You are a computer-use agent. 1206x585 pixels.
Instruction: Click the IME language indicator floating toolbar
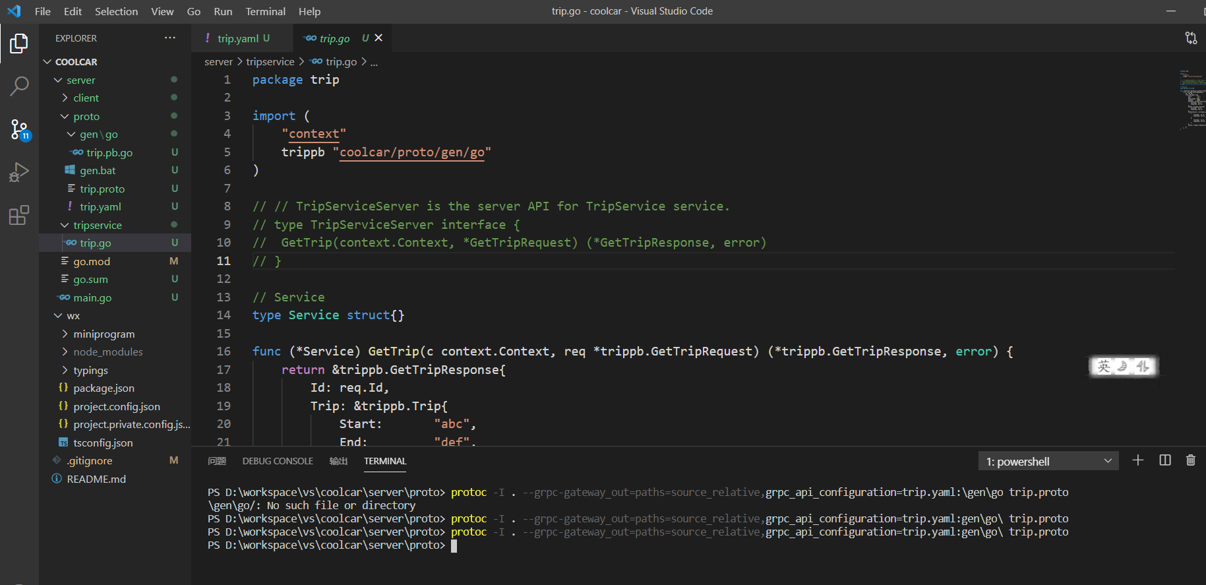click(x=1124, y=366)
